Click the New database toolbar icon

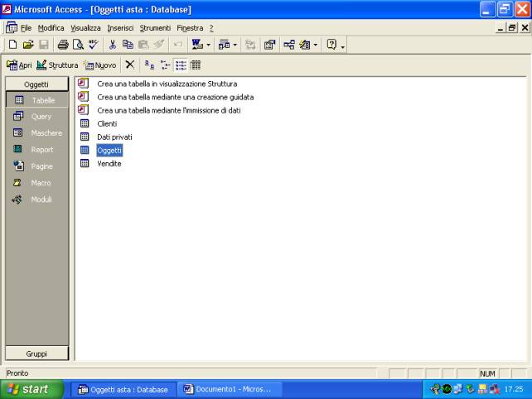click(x=12, y=45)
